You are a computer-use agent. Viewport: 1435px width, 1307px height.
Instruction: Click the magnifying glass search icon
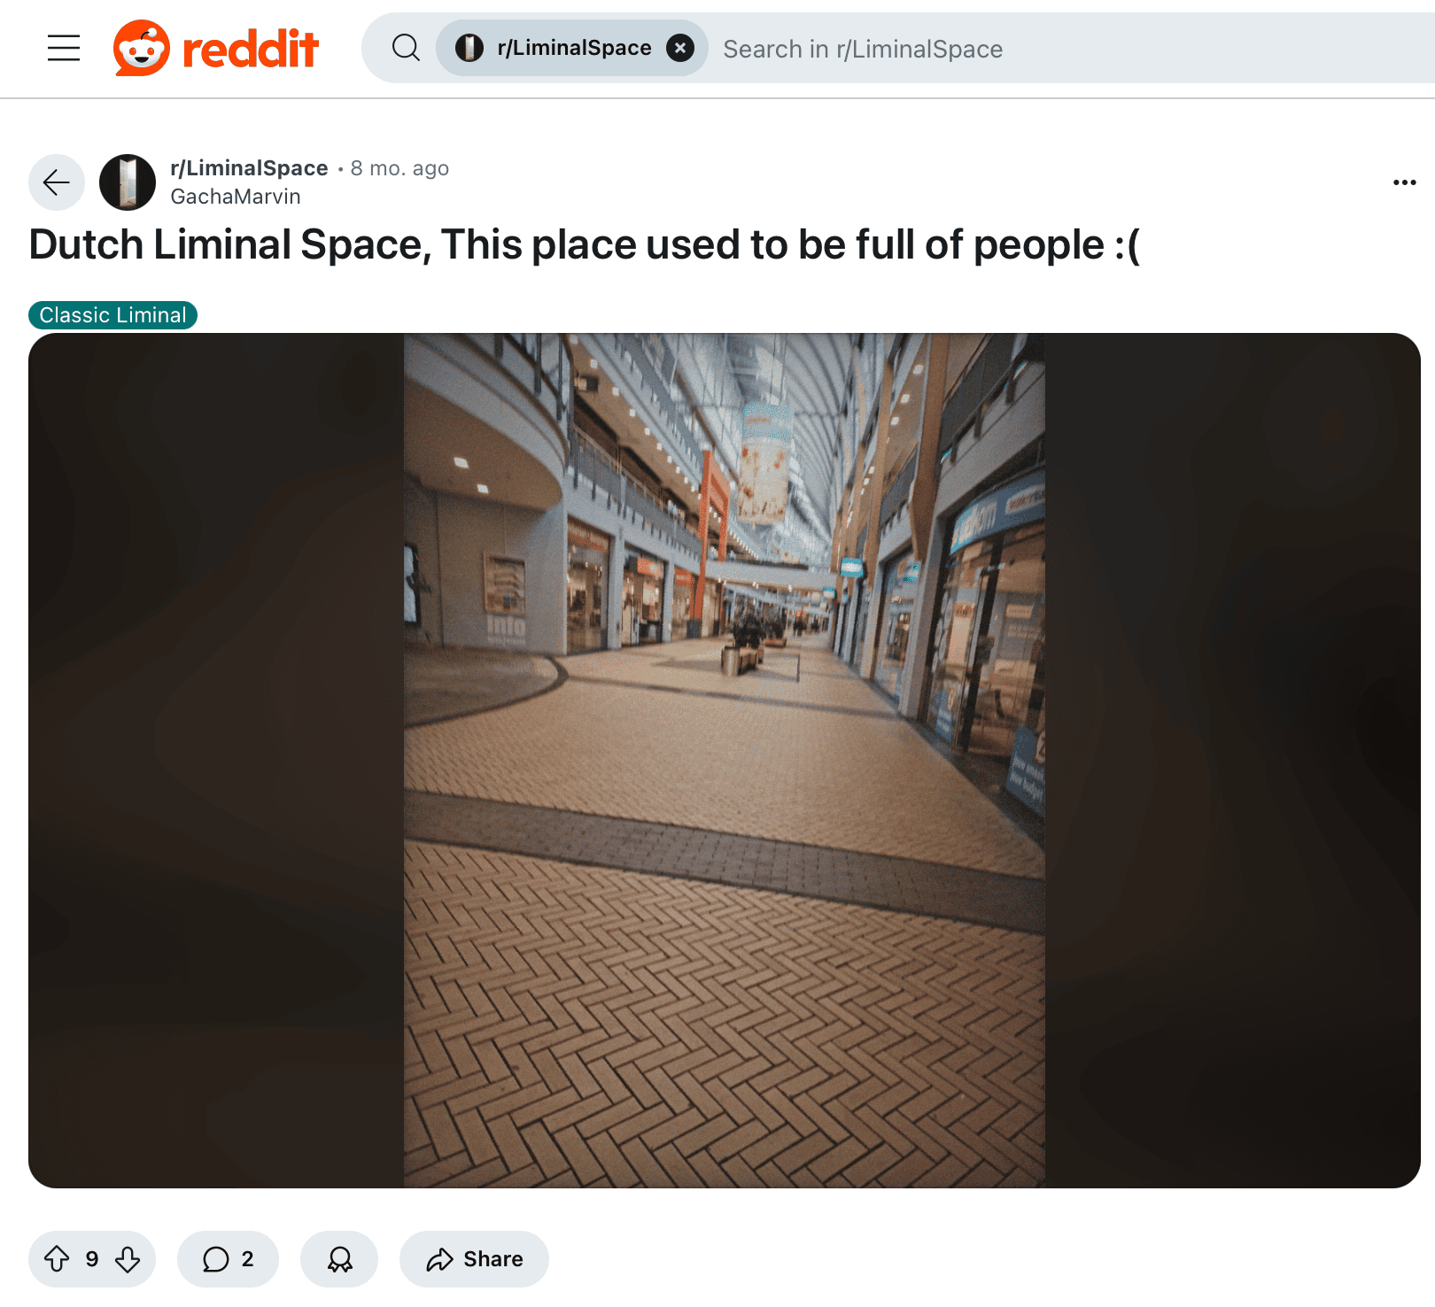click(406, 48)
